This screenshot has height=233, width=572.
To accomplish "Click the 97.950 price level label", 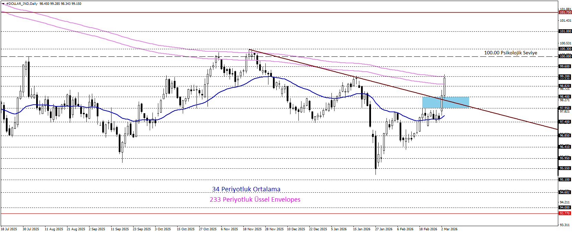I will [565, 108].
